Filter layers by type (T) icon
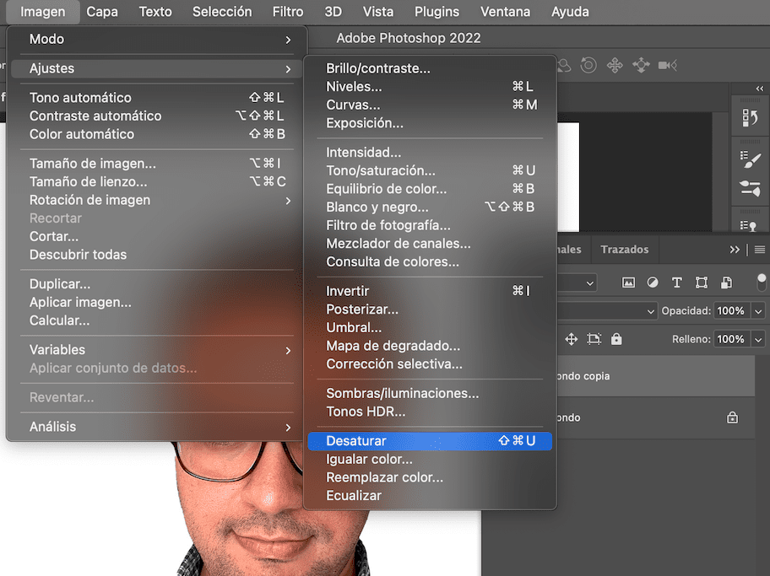The image size is (770, 576). pos(676,283)
